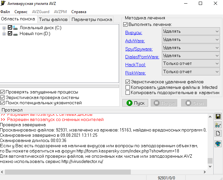Image resolution: width=223 pixels, height=180 pixels.
Task: Click the Dialer/PornWare link
Action: [x=142, y=57]
